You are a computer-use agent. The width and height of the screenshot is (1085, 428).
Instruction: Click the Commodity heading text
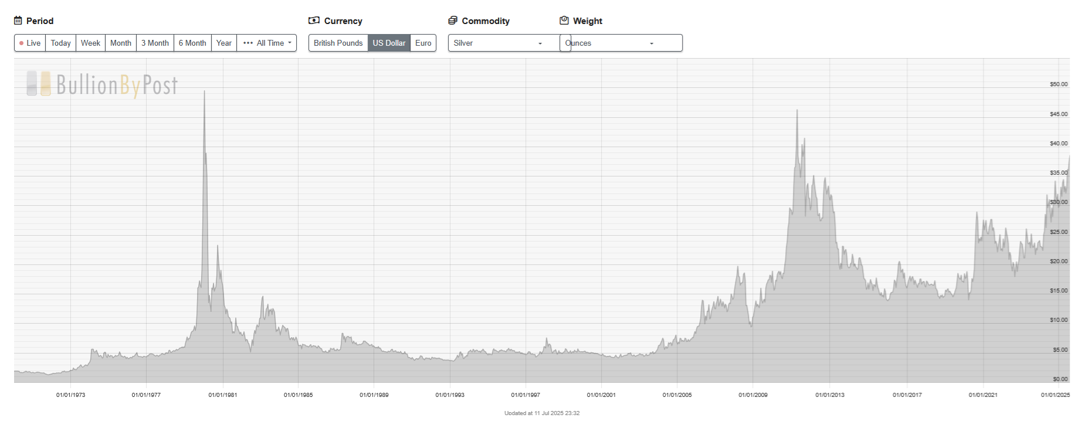click(x=486, y=21)
